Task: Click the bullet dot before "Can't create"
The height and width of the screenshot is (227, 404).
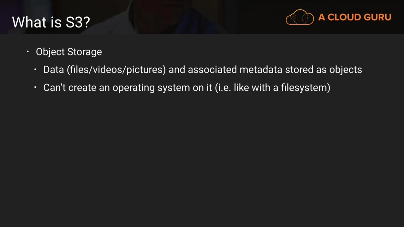Action: pos(35,87)
